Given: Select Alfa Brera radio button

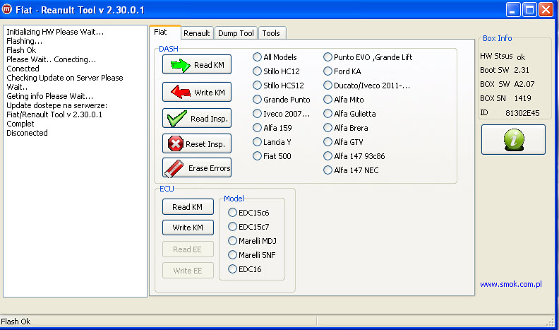Looking at the screenshot, I should click(345, 128).
